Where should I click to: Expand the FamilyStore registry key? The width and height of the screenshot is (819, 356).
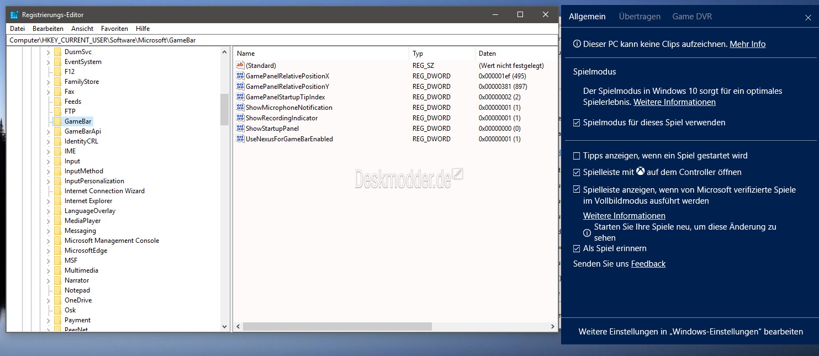click(48, 82)
